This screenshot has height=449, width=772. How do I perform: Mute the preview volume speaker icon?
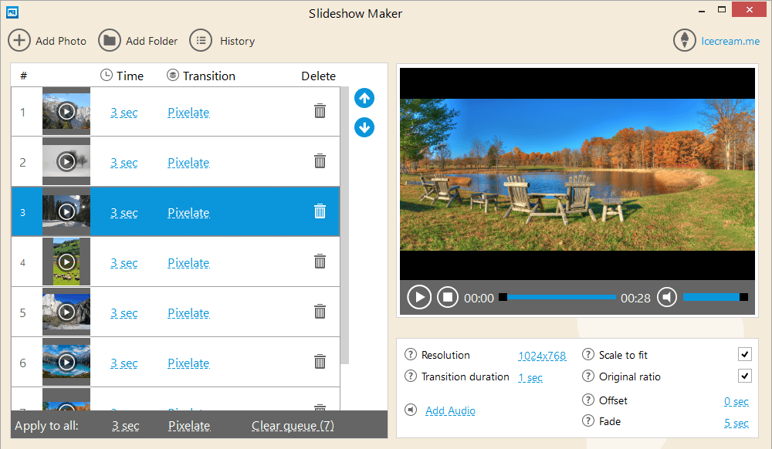tap(667, 297)
